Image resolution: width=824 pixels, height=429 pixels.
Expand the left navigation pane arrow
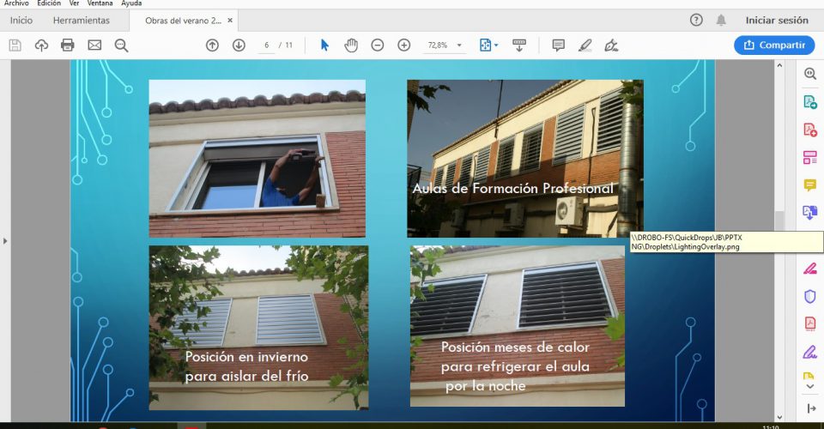pyautogui.click(x=5, y=241)
